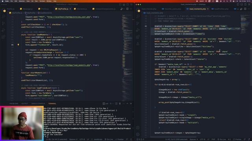Select loadMoments symbol in left breadcrumb
The height and width of the screenshot is (141, 252).
point(44,13)
